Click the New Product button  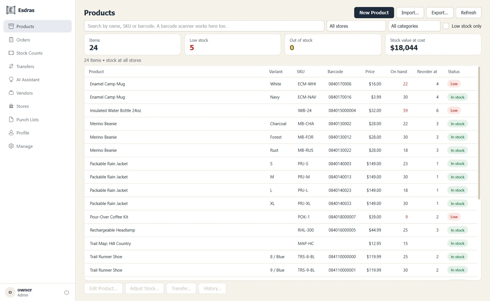pos(374,13)
